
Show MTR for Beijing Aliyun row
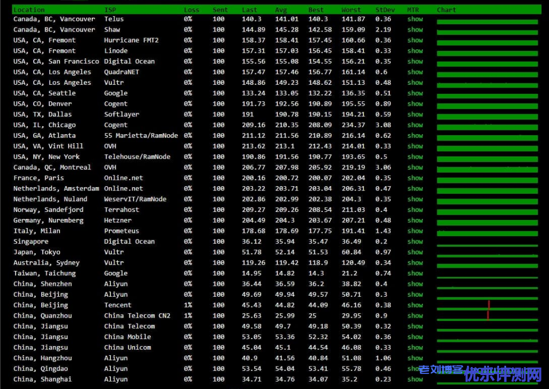click(x=415, y=295)
